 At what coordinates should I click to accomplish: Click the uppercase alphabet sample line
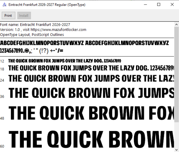coord(84,43)
